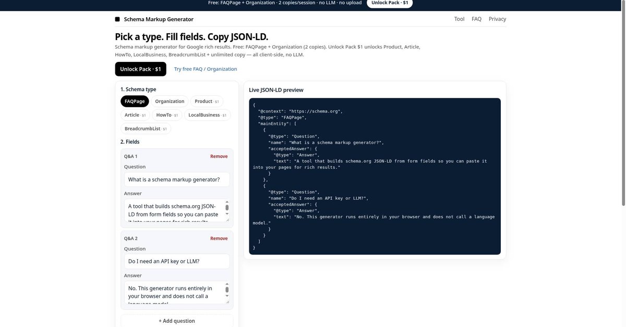The image size is (626, 327).
Task: Follow the Try free FAQ / Organization link
Action: 206,69
